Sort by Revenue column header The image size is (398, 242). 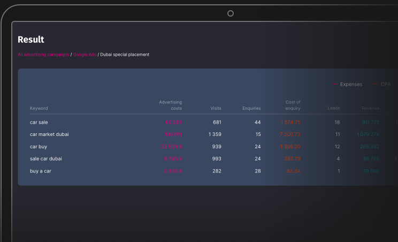(x=371, y=108)
